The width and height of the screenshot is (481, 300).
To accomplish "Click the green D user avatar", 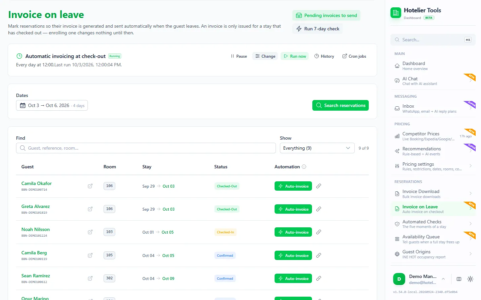I will click(399, 279).
